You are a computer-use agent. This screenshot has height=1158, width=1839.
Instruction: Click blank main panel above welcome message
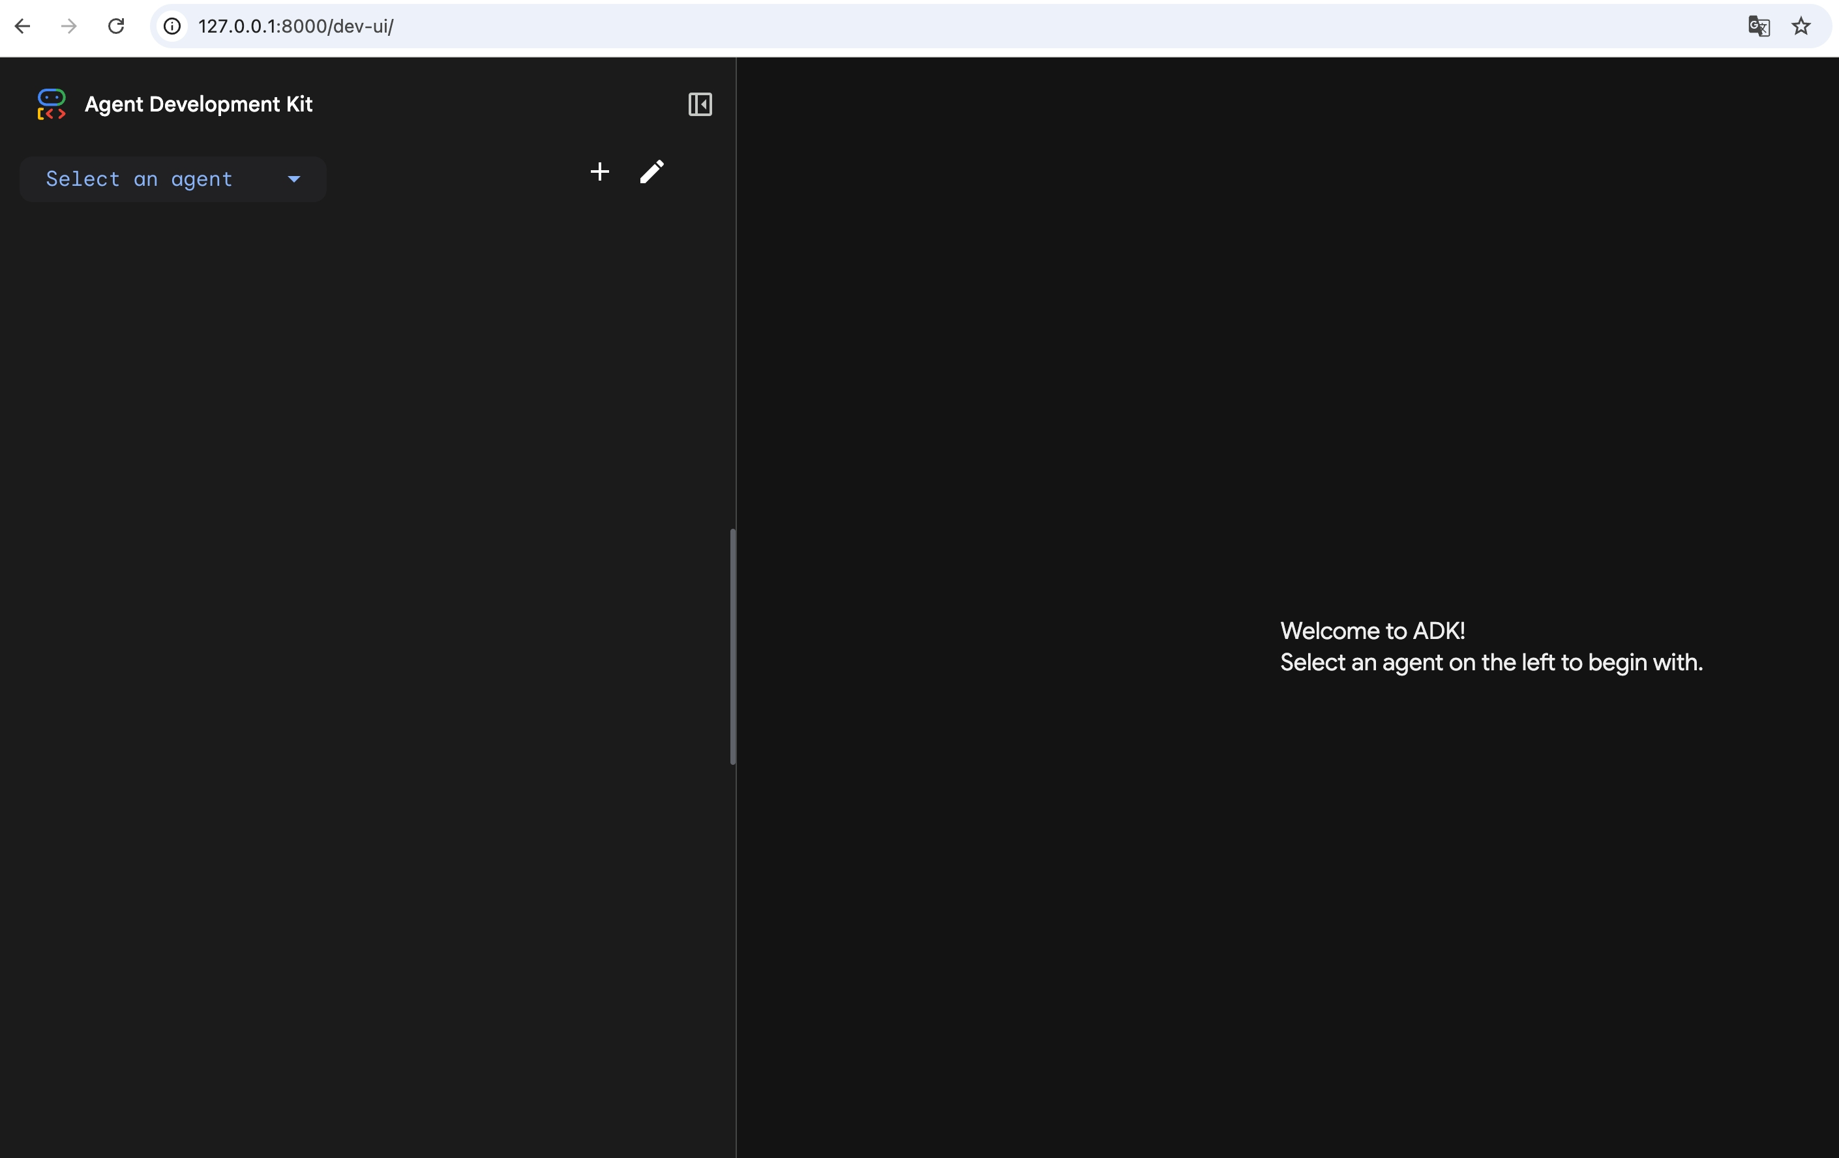pos(1283,305)
